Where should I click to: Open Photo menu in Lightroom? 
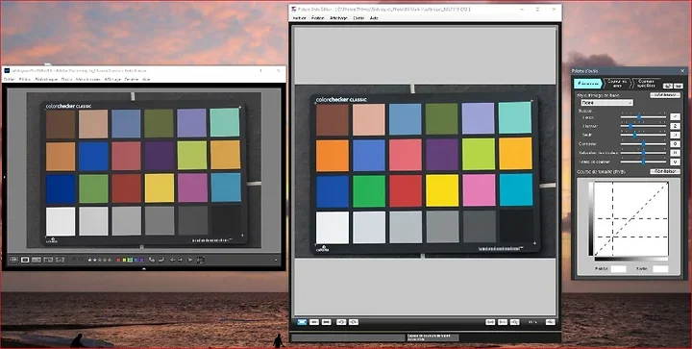(66, 80)
